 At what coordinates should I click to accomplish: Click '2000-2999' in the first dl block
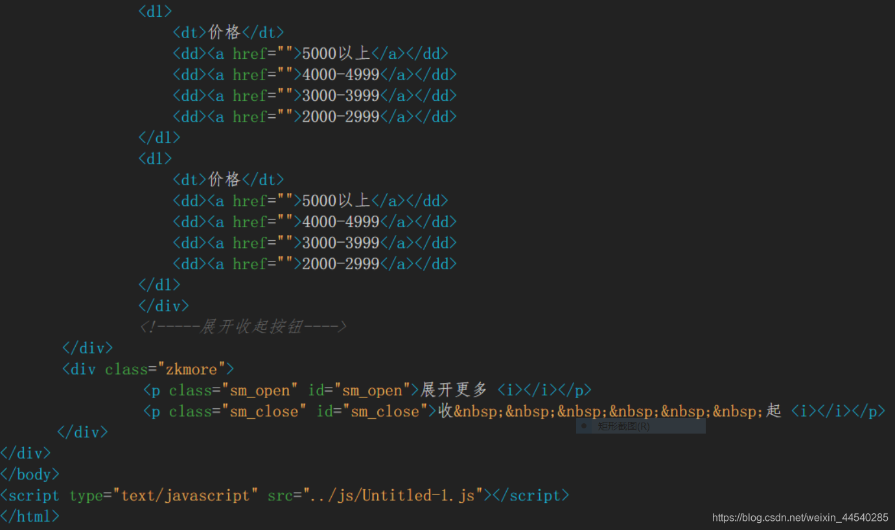coord(341,117)
